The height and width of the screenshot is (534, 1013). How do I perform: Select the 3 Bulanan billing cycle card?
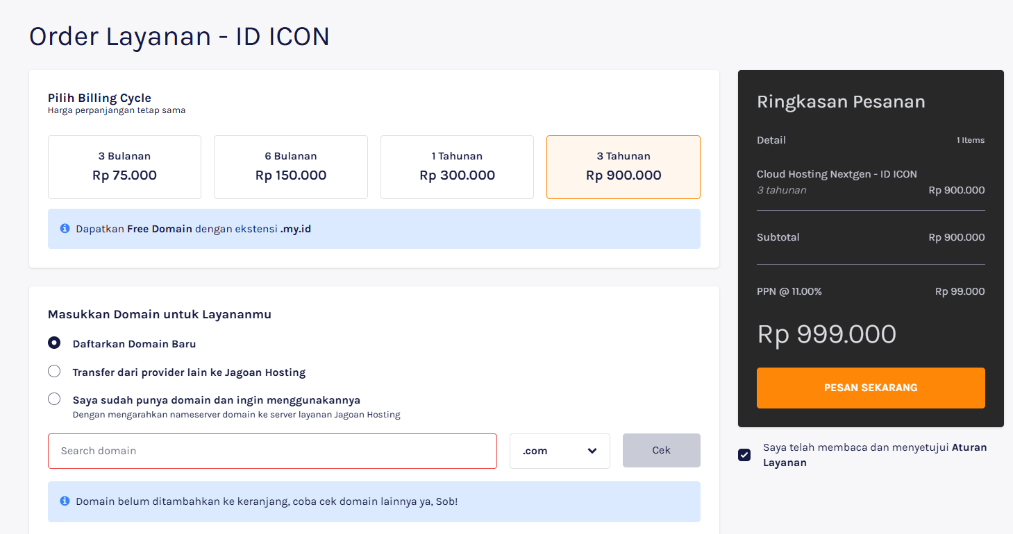pos(124,167)
